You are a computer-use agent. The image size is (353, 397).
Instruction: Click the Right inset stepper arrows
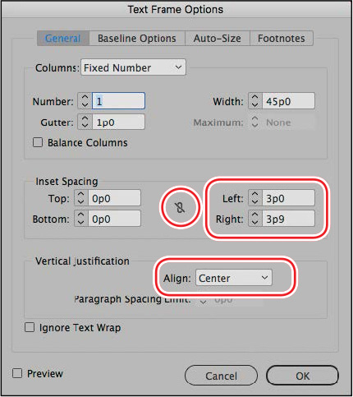[255, 219]
